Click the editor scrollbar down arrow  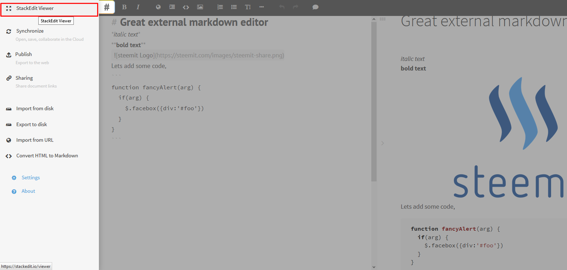[x=374, y=267]
